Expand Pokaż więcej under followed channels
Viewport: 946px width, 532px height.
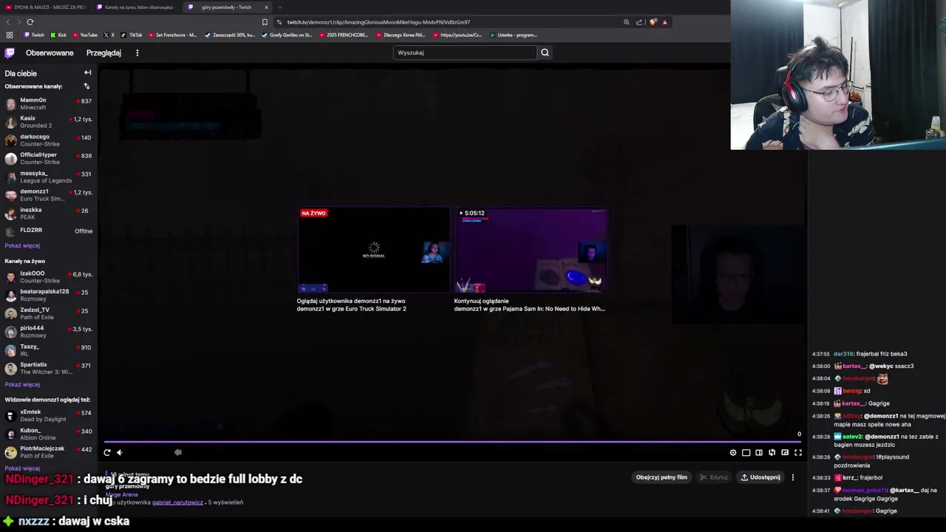click(x=22, y=245)
